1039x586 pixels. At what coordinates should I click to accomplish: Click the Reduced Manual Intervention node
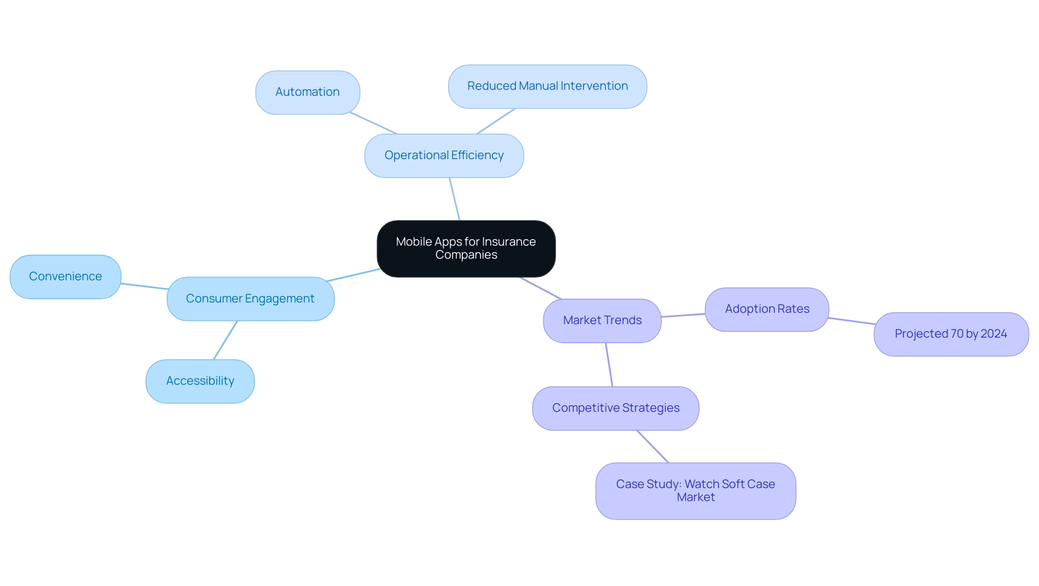tap(547, 85)
